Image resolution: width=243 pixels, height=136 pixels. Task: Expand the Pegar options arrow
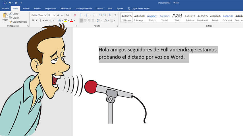click(5, 22)
